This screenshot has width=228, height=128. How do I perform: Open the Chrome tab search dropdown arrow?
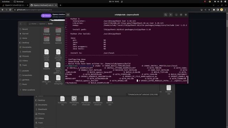pos(213,5)
